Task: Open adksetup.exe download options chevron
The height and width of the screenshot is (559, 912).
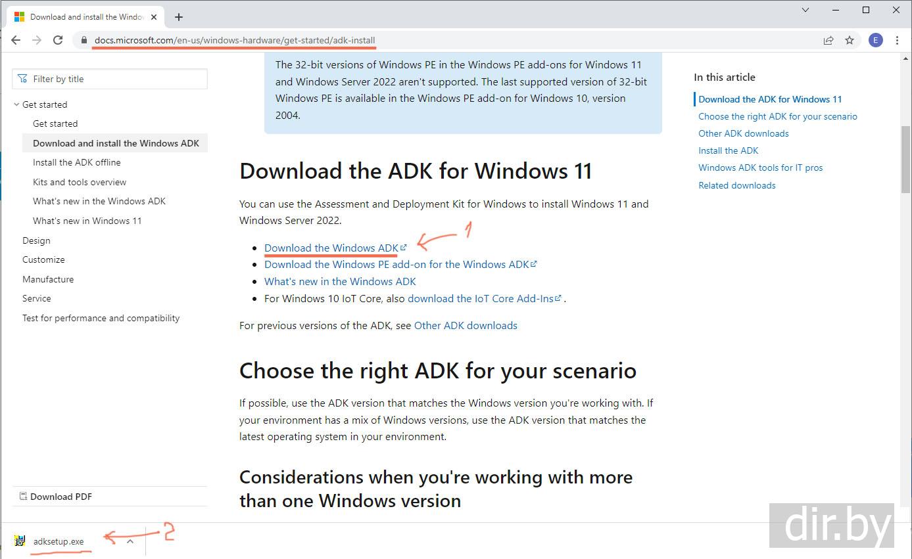Action: [130, 541]
